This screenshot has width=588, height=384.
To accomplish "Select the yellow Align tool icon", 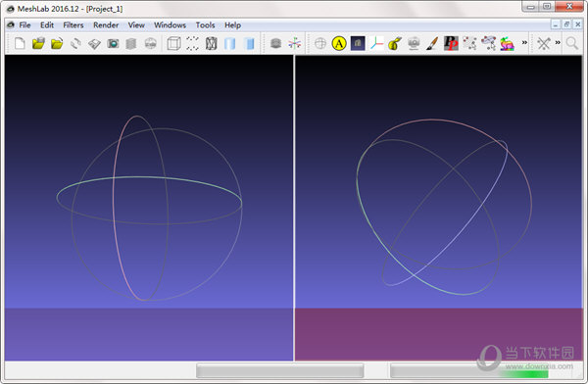I will tap(339, 43).
